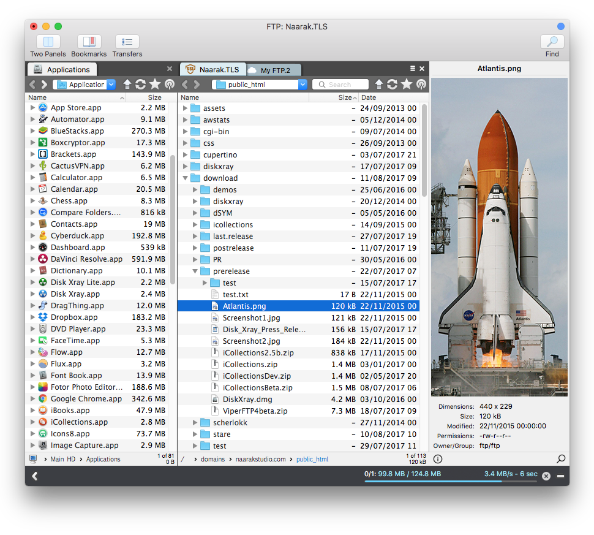Cancel the running transfer
Image resolution: width=594 pixels, height=535 pixels.
coord(546,476)
